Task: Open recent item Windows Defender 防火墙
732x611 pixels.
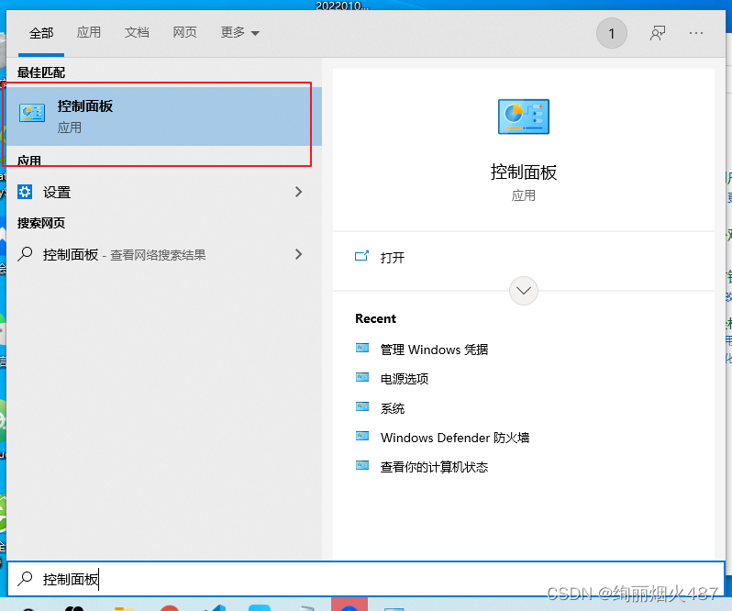Action: tap(455, 438)
